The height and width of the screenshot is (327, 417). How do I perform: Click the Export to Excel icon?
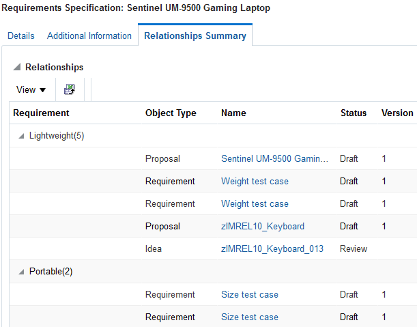tap(69, 89)
